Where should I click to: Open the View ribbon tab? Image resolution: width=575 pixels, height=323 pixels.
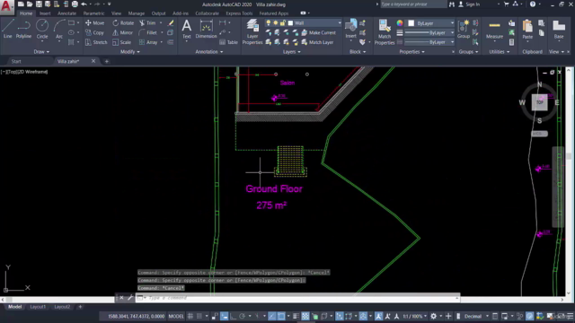[116, 13]
